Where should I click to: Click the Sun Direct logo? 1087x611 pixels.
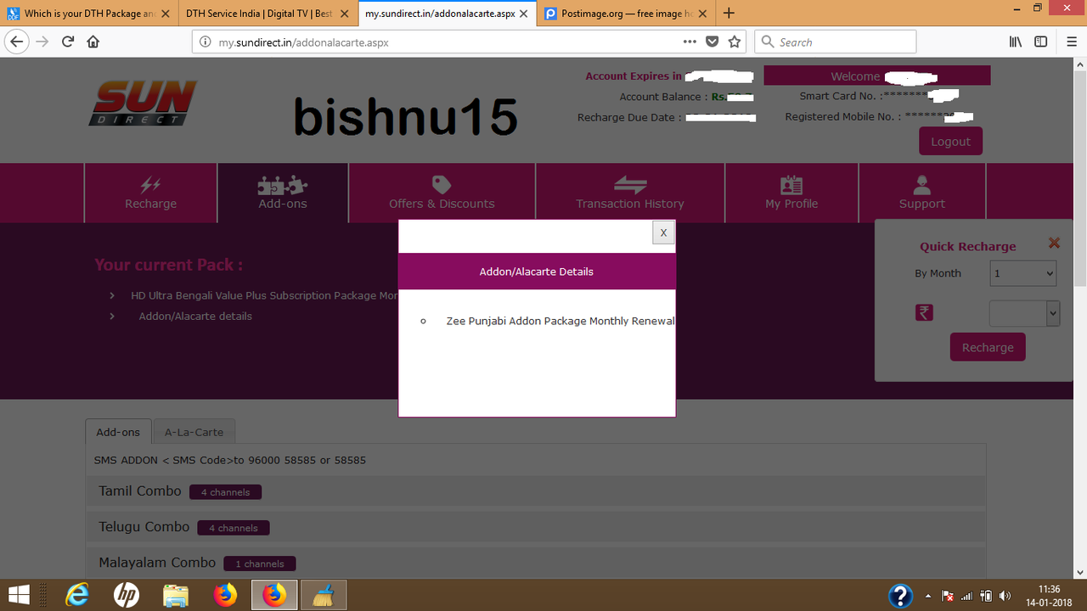[143, 103]
